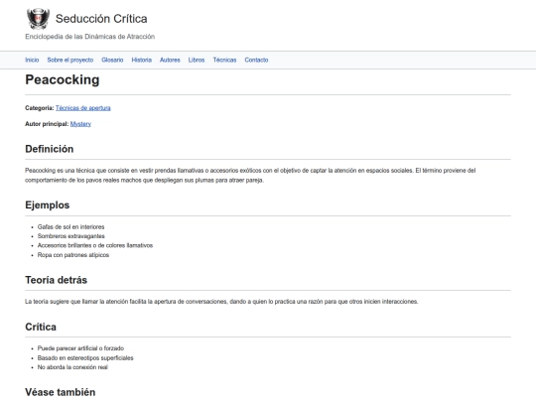Go to Inicio in navigation bar
This screenshot has width=536, height=402.
pyautogui.click(x=32, y=60)
